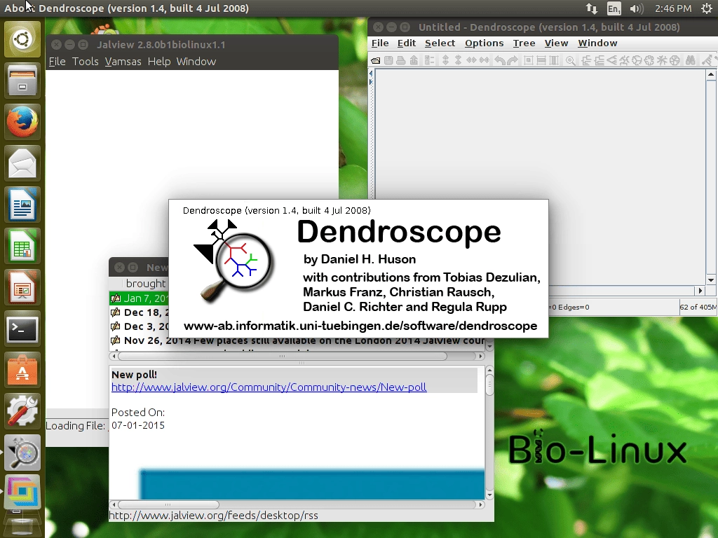This screenshot has height=538, width=718.
Task: Open the Tree menu in Dendroscope
Action: click(x=524, y=43)
